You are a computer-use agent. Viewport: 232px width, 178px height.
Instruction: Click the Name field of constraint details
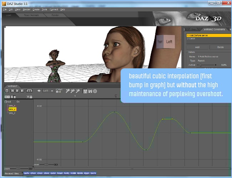click(208, 57)
